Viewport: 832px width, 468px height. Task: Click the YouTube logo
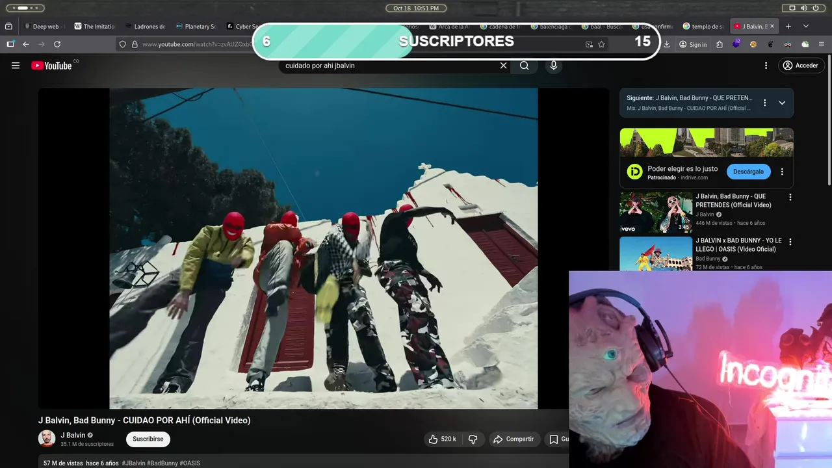[51, 66]
